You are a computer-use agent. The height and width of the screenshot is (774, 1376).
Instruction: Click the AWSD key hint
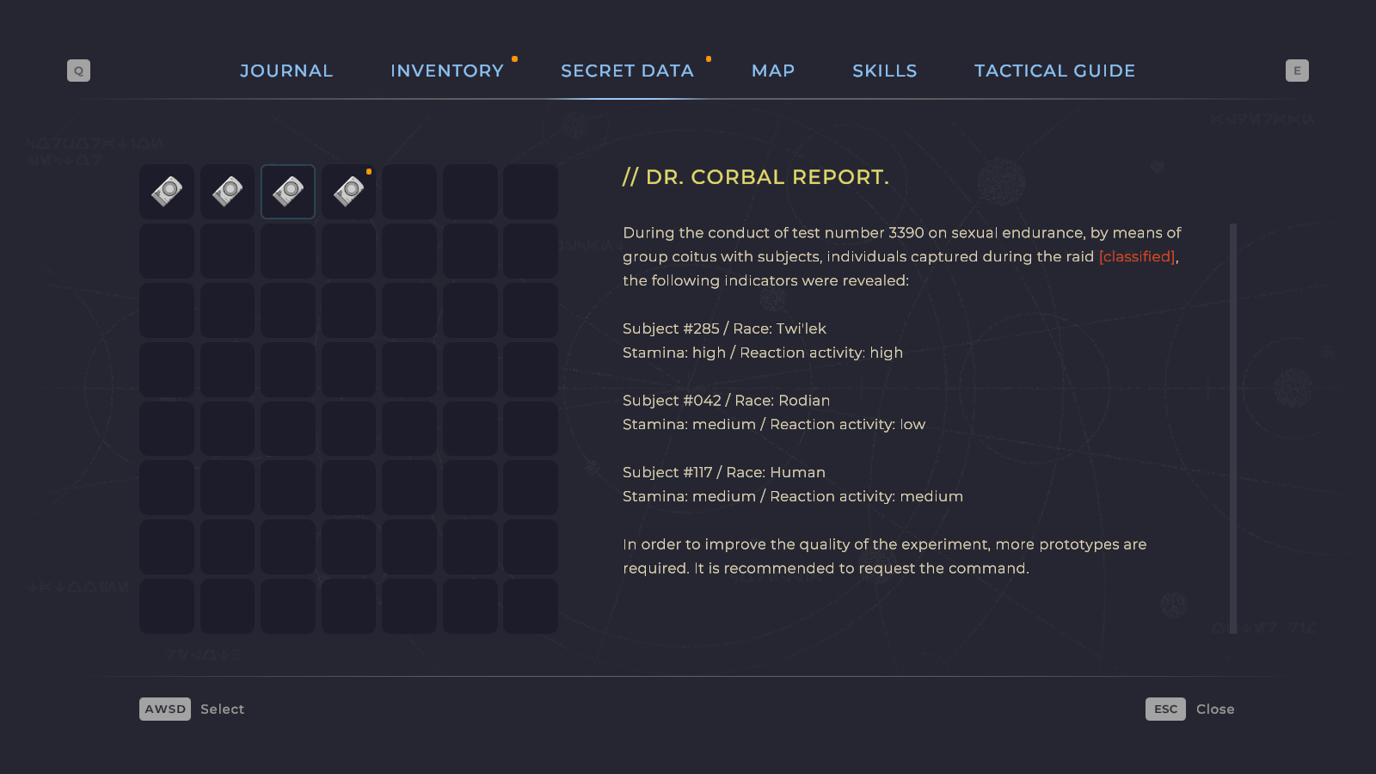coord(165,709)
